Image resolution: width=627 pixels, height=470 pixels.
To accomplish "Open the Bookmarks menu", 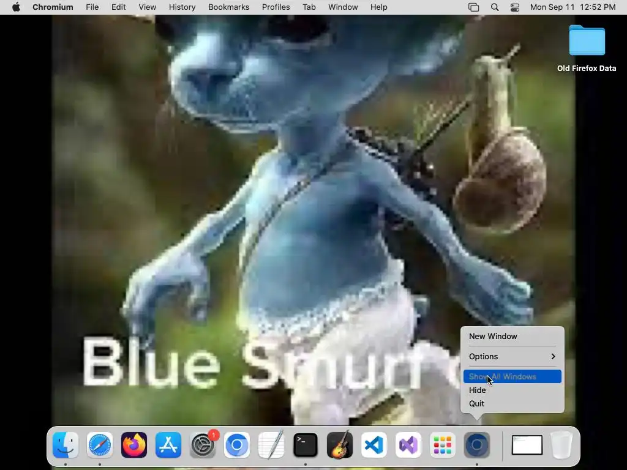I will coord(229,7).
